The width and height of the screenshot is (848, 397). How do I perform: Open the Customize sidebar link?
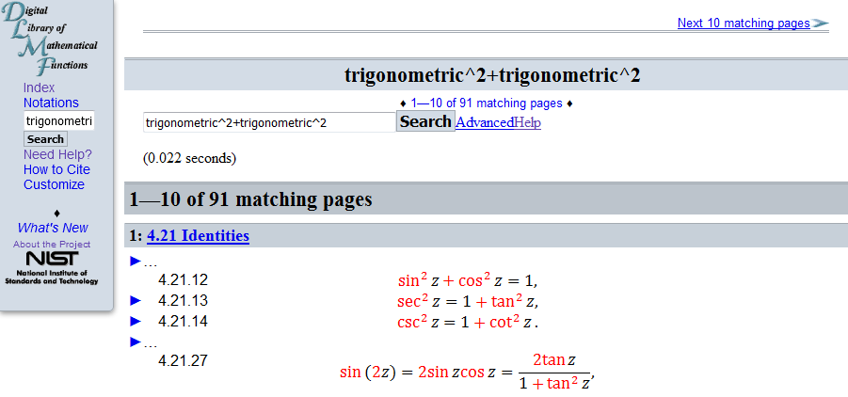pyautogui.click(x=54, y=184)
